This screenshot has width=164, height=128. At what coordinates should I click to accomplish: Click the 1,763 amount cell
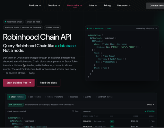pos(152,121)
